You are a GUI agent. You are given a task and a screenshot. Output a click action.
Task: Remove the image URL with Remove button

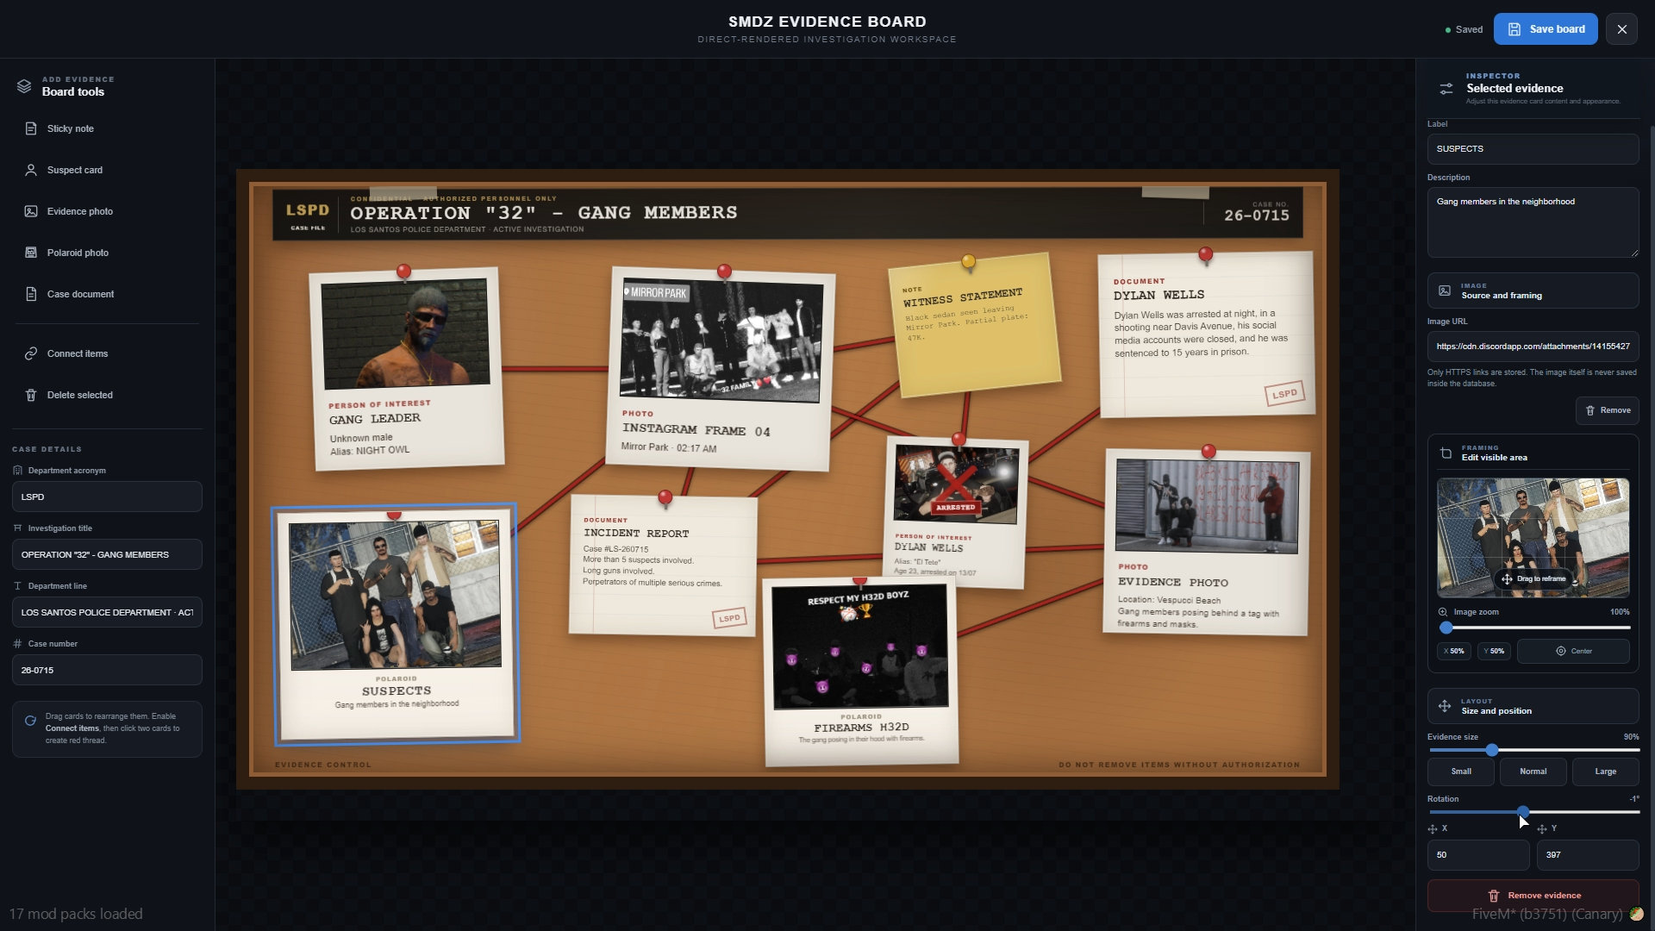click(x=1608, y=410)
